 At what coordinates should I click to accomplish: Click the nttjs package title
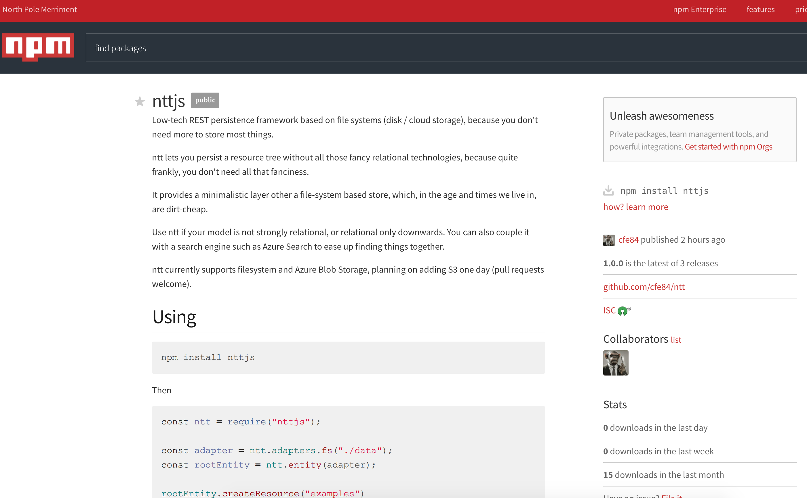click(168, 101)
